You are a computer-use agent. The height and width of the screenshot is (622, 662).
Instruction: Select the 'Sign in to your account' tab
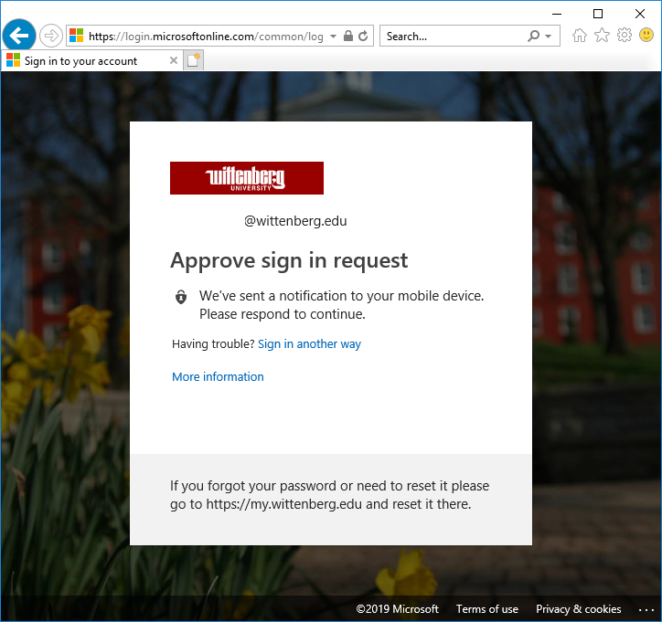click(92, 60)
